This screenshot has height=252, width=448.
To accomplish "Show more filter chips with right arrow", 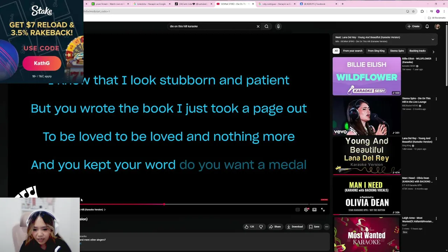I will 433,51.
